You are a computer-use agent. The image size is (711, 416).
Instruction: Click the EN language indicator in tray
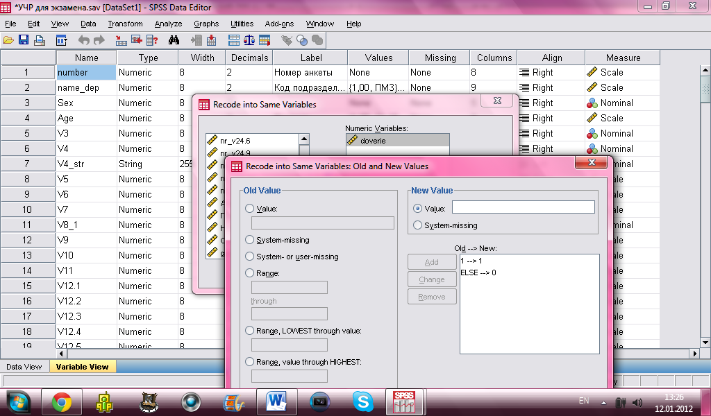pos(584,401)
